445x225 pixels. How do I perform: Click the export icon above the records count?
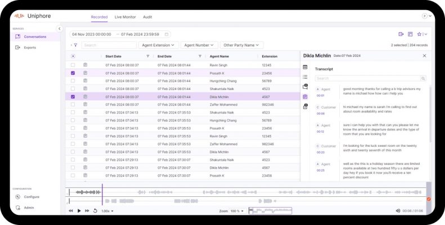click(x=401, y=34)
